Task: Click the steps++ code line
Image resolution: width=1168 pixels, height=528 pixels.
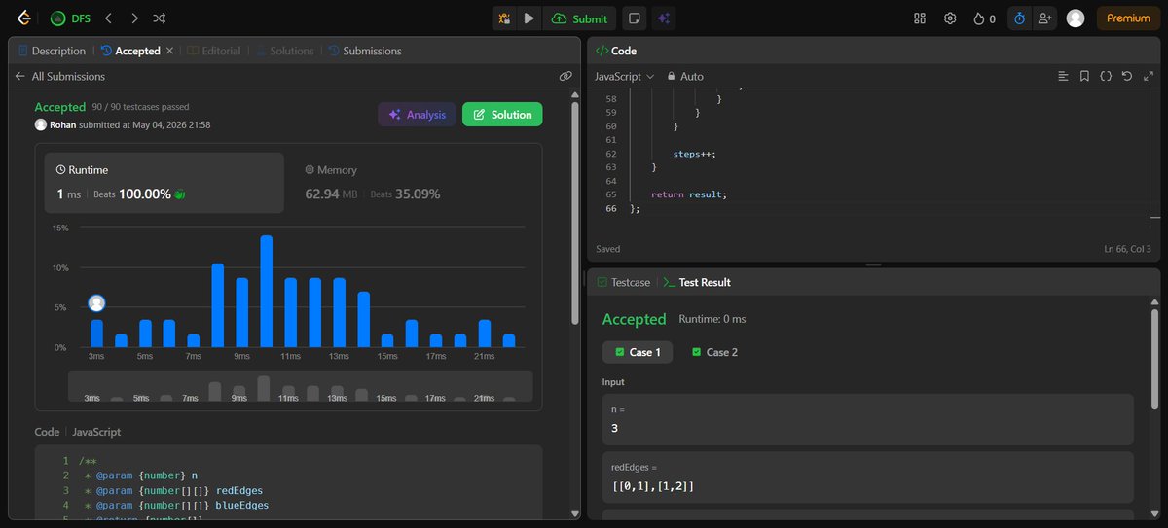Action: 694,154
